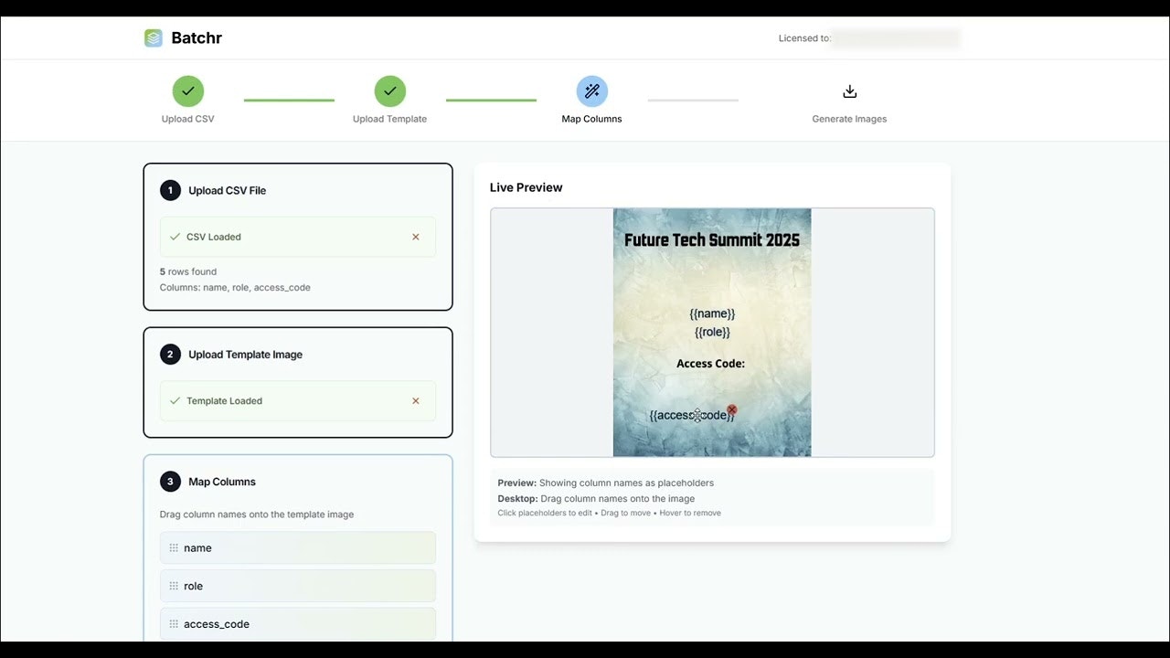Select the access_code column chip
This screenshot has height=658, width=1170.
(x=298, y=624)
